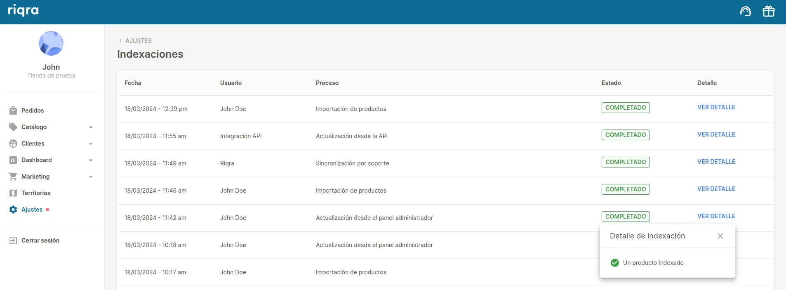Click VER DETALLE for 11:42 am row

coord(716,216)
